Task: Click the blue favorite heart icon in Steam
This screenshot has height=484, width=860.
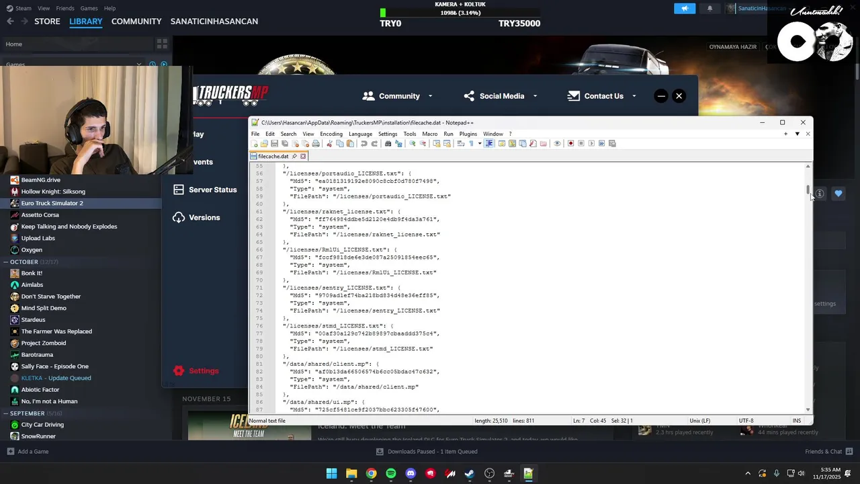Action: (838, 194)
